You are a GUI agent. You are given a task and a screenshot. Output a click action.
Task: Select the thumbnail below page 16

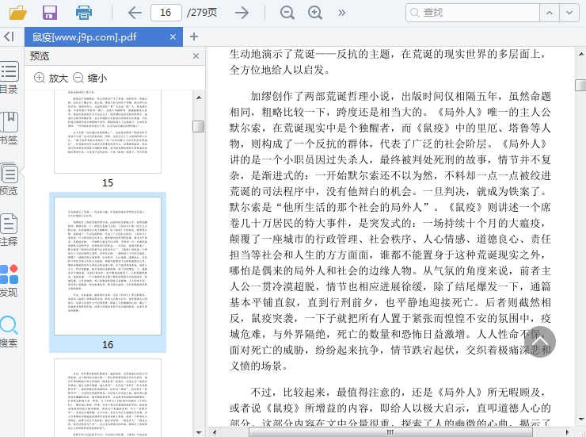point(108,397)
